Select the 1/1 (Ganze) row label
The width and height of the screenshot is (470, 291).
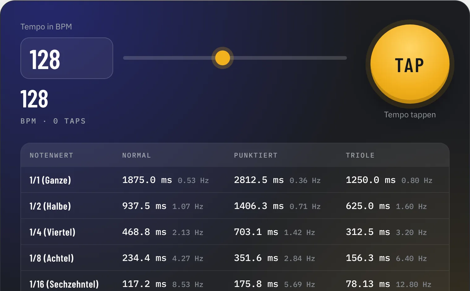(x=50, y=180)
